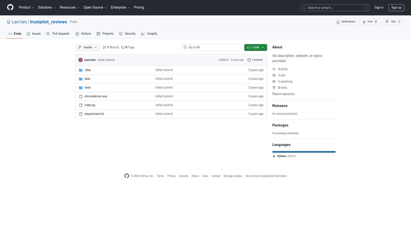Open the .idea folder
Image resolution: width=411 pixels, height=231 pixels.
coord(88,70)
